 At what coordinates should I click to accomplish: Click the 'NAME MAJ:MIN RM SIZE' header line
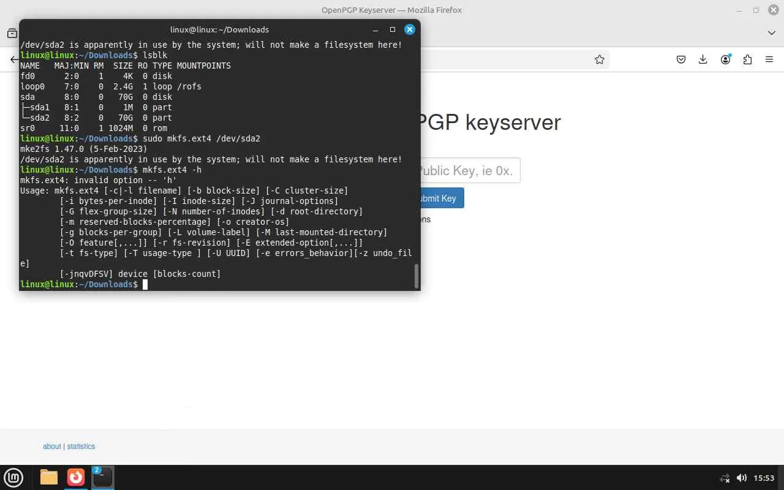point(126,66)
